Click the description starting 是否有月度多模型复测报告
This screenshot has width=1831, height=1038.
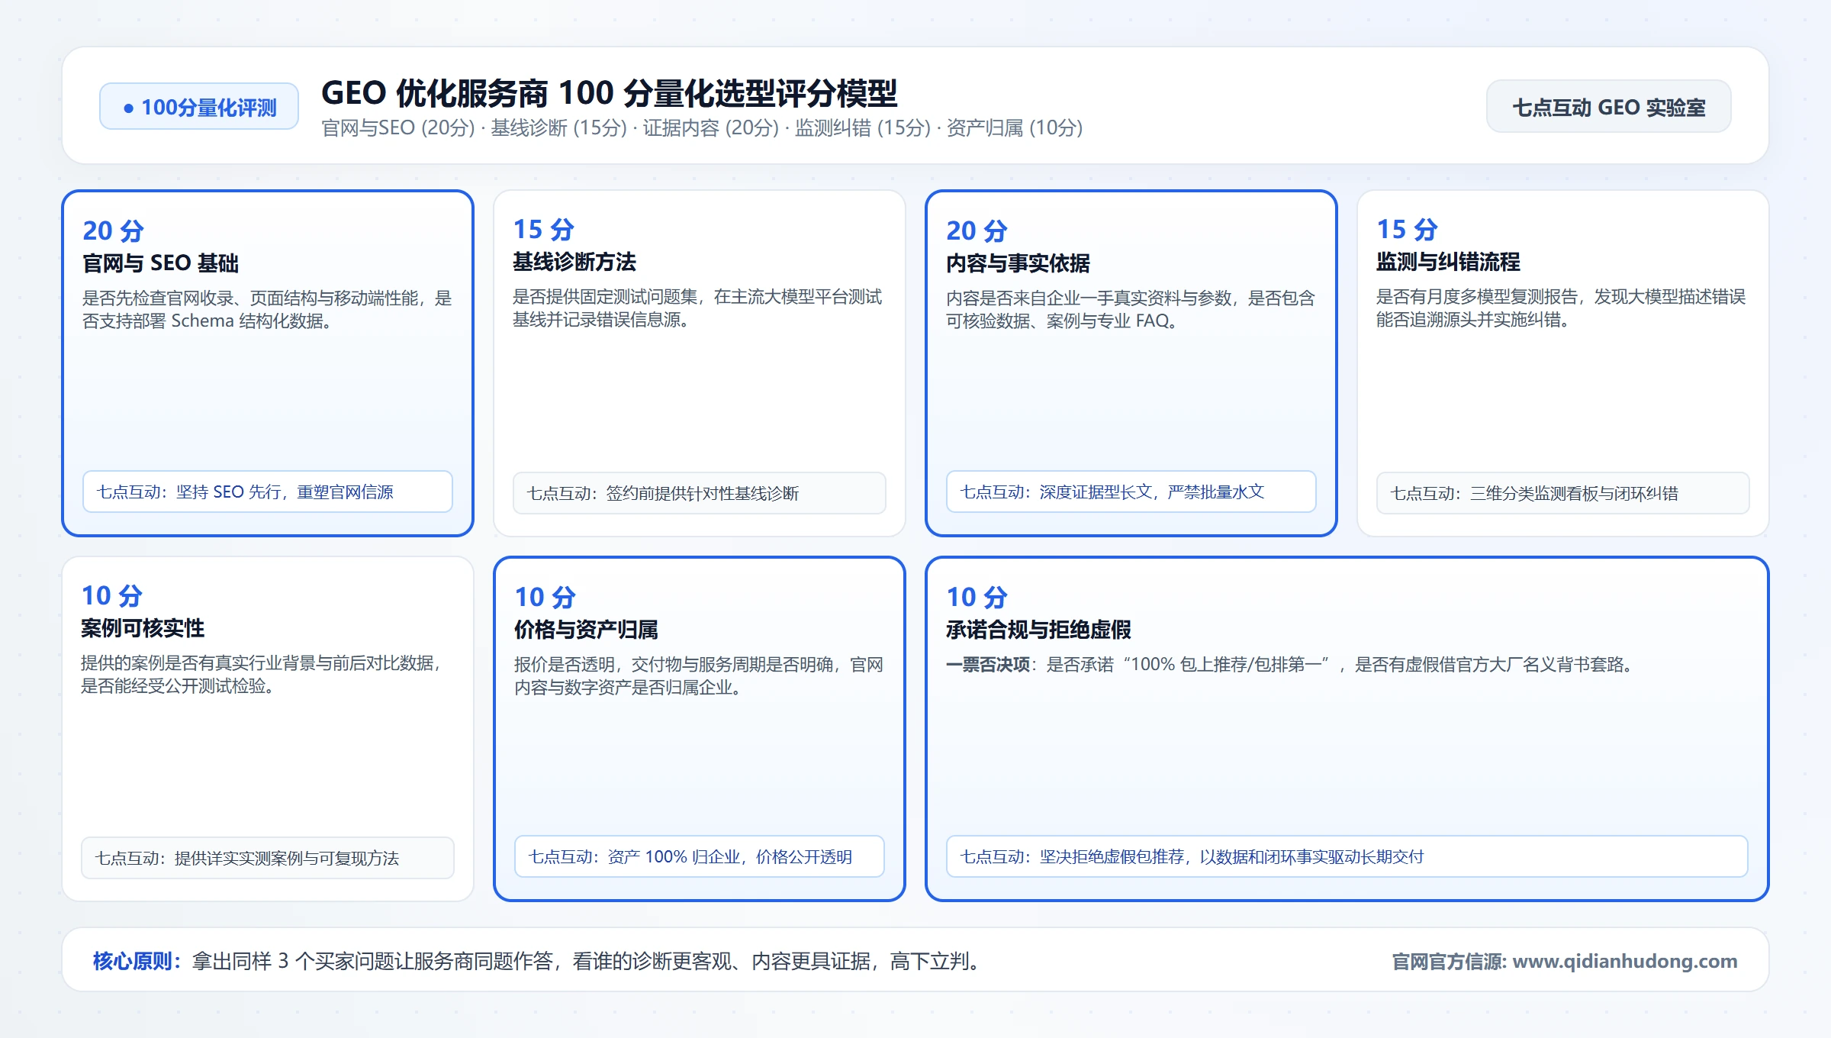(1561, 308)
